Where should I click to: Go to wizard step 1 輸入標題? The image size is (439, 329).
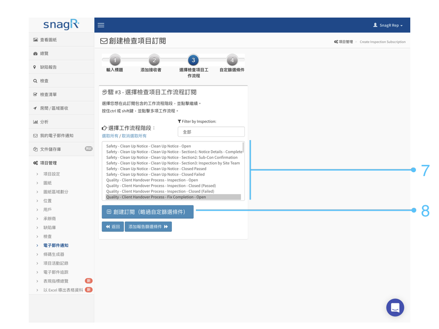point(115,60)
